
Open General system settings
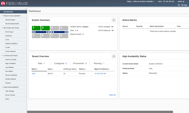coord(8,83)
